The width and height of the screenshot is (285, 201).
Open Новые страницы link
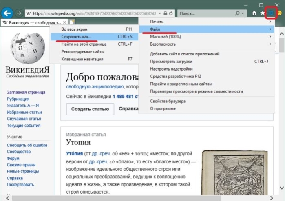point(23,172)
